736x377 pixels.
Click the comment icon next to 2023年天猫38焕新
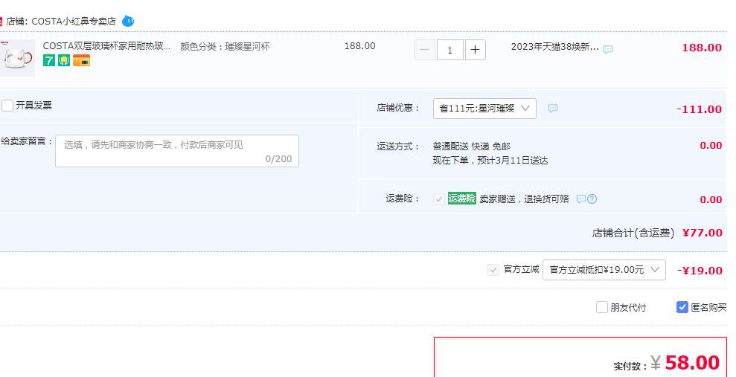coord(608,49)
